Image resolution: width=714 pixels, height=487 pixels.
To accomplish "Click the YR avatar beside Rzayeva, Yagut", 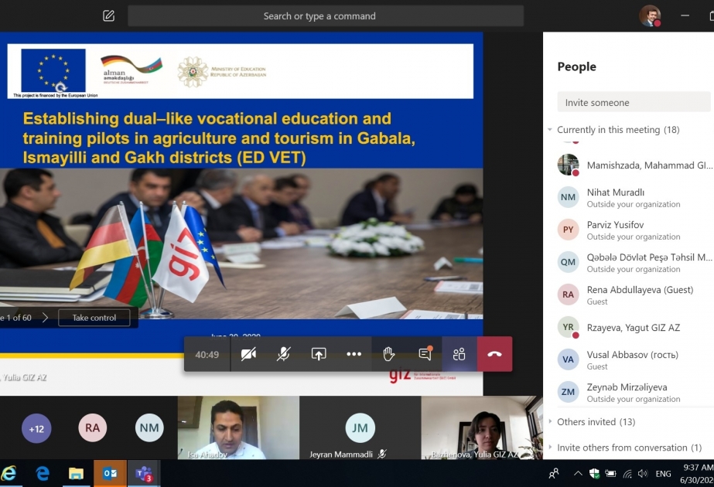I will [568, 327].
